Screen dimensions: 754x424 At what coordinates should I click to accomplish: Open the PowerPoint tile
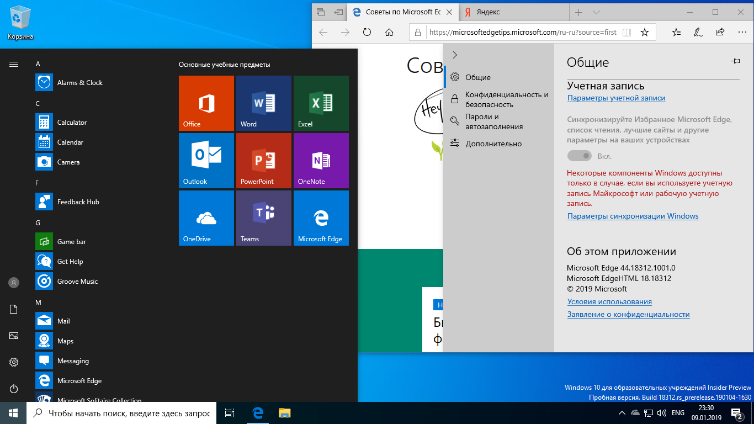(263, 161)
